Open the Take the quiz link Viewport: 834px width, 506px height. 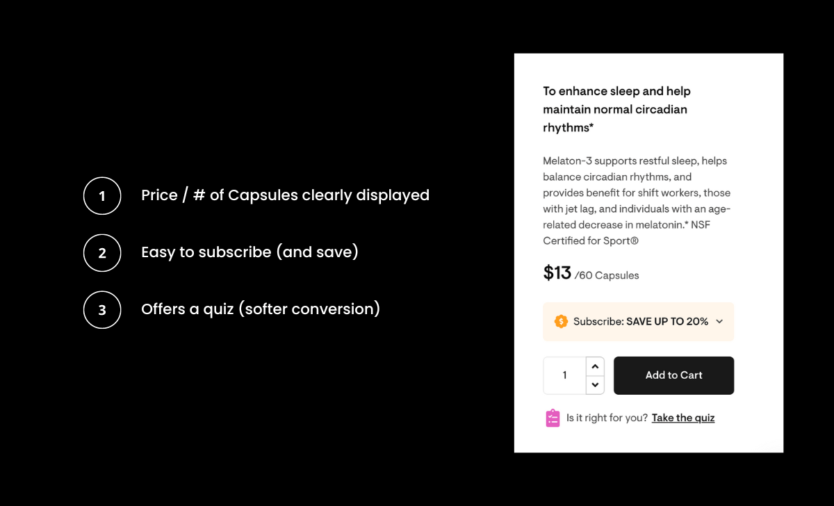pos(683,418)
